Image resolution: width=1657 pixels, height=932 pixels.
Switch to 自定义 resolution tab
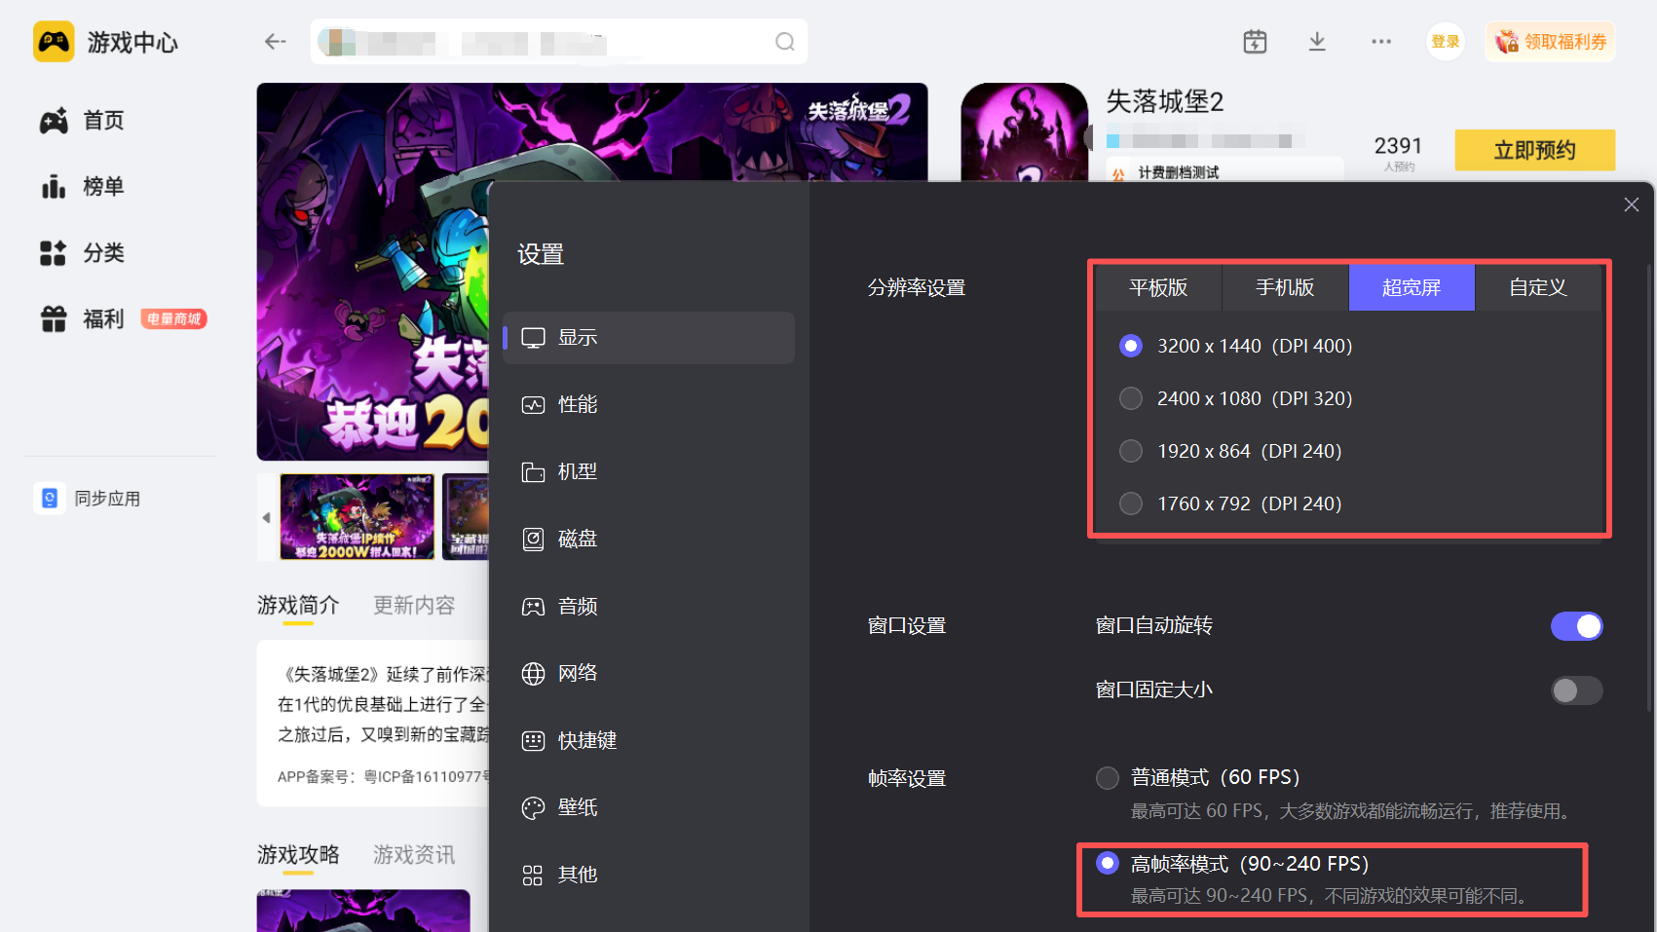tap(1538, 288)
